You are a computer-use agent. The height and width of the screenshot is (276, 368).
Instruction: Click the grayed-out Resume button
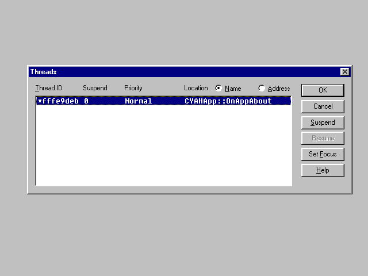click(323, 139)
